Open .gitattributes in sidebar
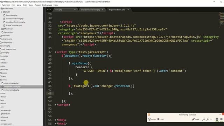The image size is (224, 126). tap(6, 114)
